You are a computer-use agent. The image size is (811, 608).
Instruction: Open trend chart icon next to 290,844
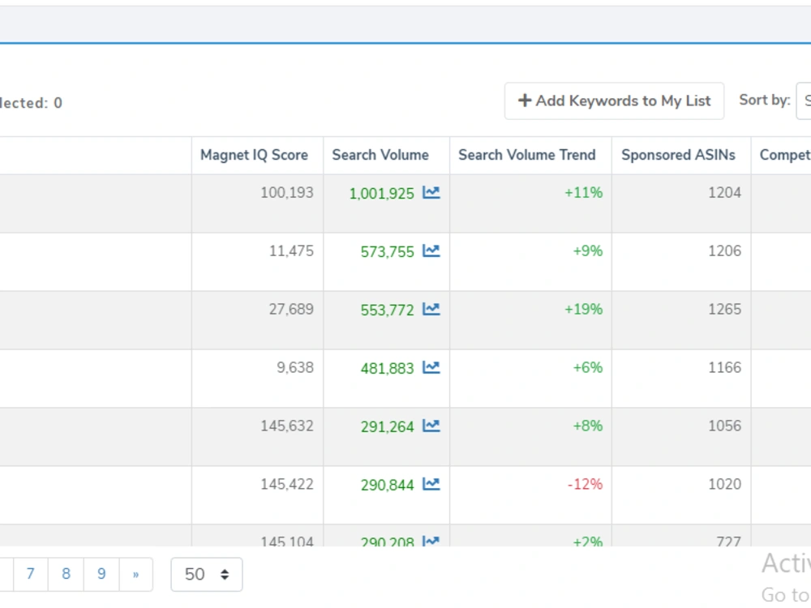pos(431,485)
